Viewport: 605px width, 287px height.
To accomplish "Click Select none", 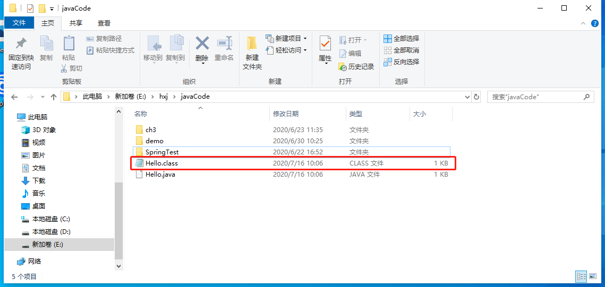I will pyautogui.click(x=401, y=50).
